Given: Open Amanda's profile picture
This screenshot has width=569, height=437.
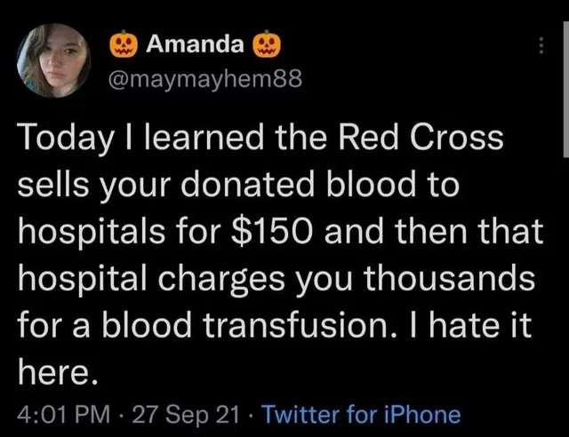Looking at the screenshot, I should [53, 60].
